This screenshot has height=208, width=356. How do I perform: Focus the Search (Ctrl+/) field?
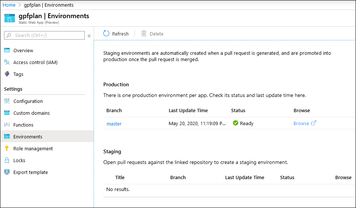point(44,35)
